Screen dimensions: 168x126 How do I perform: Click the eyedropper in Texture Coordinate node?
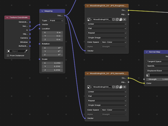(26, 51)
